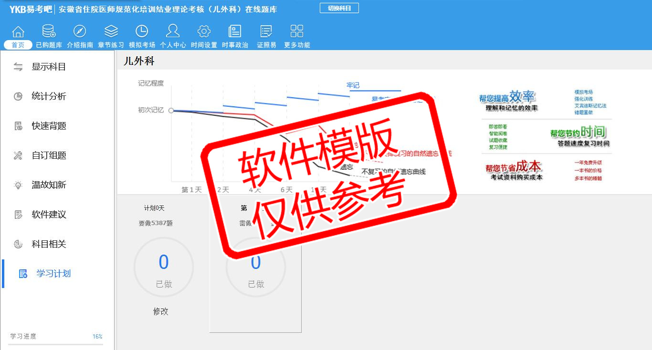The height and width of the screenshot is (350, 652).
Task: Open 更多功能 grid icon
Action: (297, 32)
